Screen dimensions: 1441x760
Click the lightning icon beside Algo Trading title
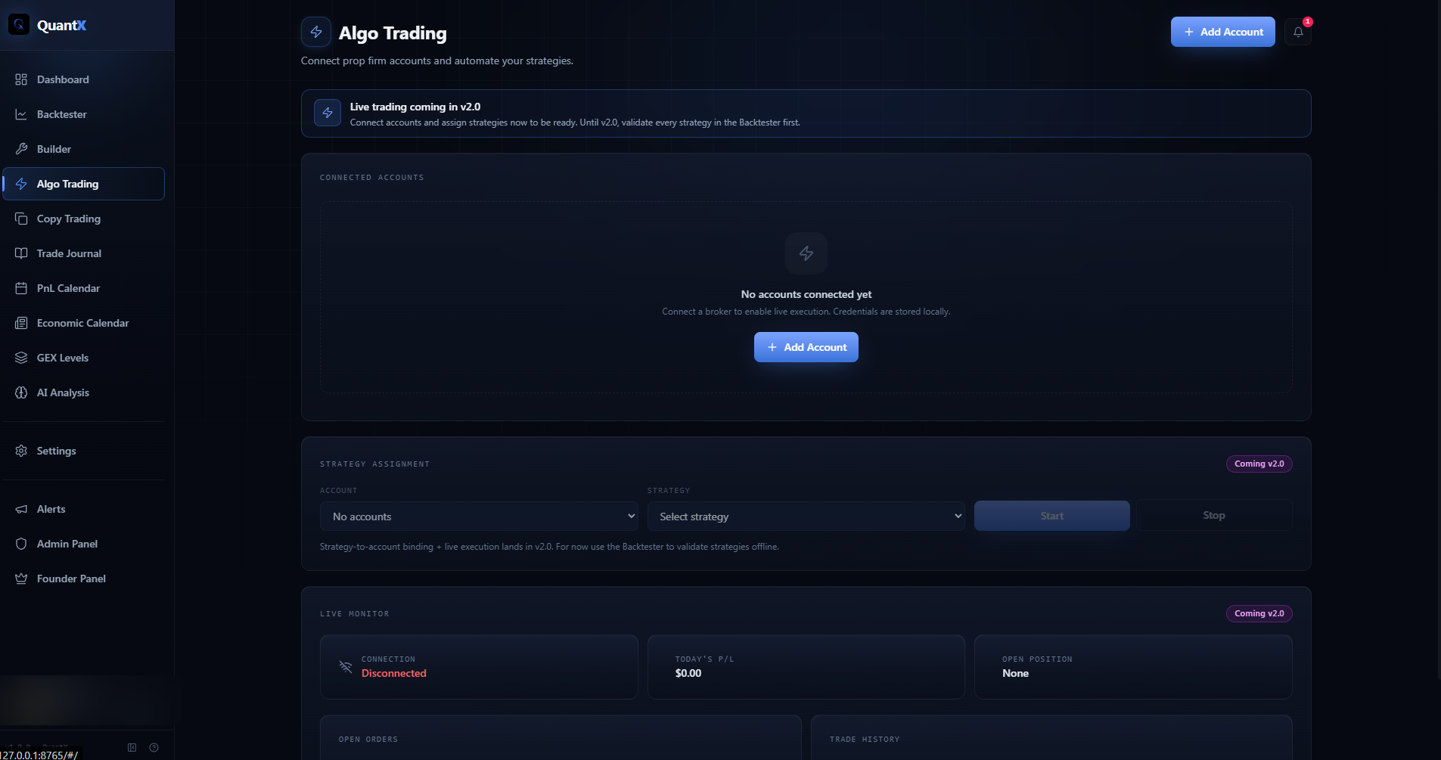(x=316, y=32)
